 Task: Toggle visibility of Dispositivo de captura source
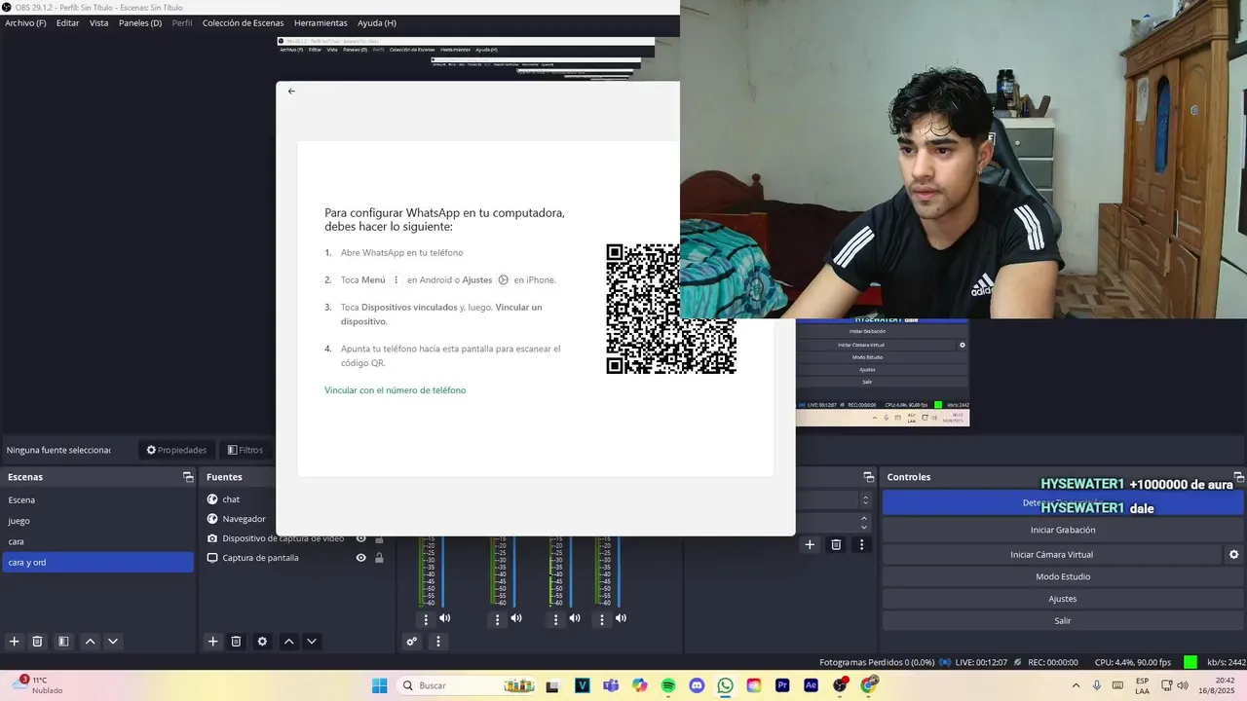pos(360,538)
